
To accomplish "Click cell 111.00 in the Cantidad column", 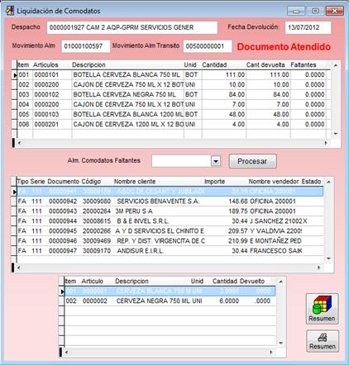I will pyautogui.click(x=235, y=75).
